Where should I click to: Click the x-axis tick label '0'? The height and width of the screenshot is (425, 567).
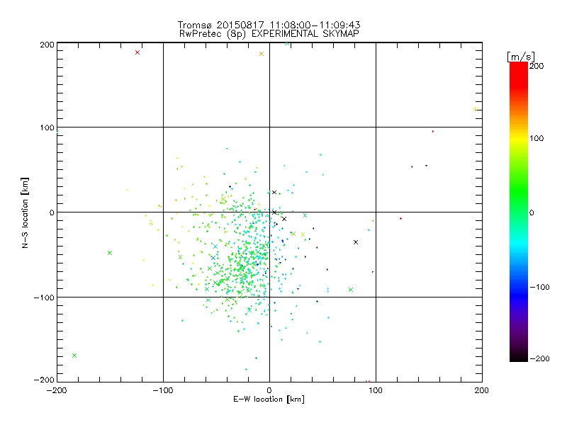click(x=269, y=391)
